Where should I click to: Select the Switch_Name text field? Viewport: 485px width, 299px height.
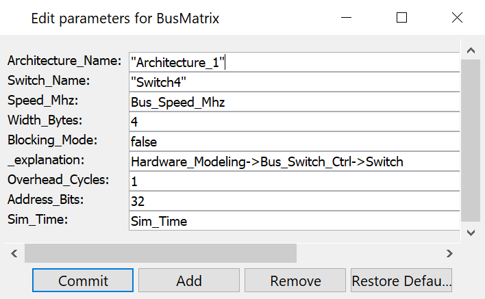294,82
